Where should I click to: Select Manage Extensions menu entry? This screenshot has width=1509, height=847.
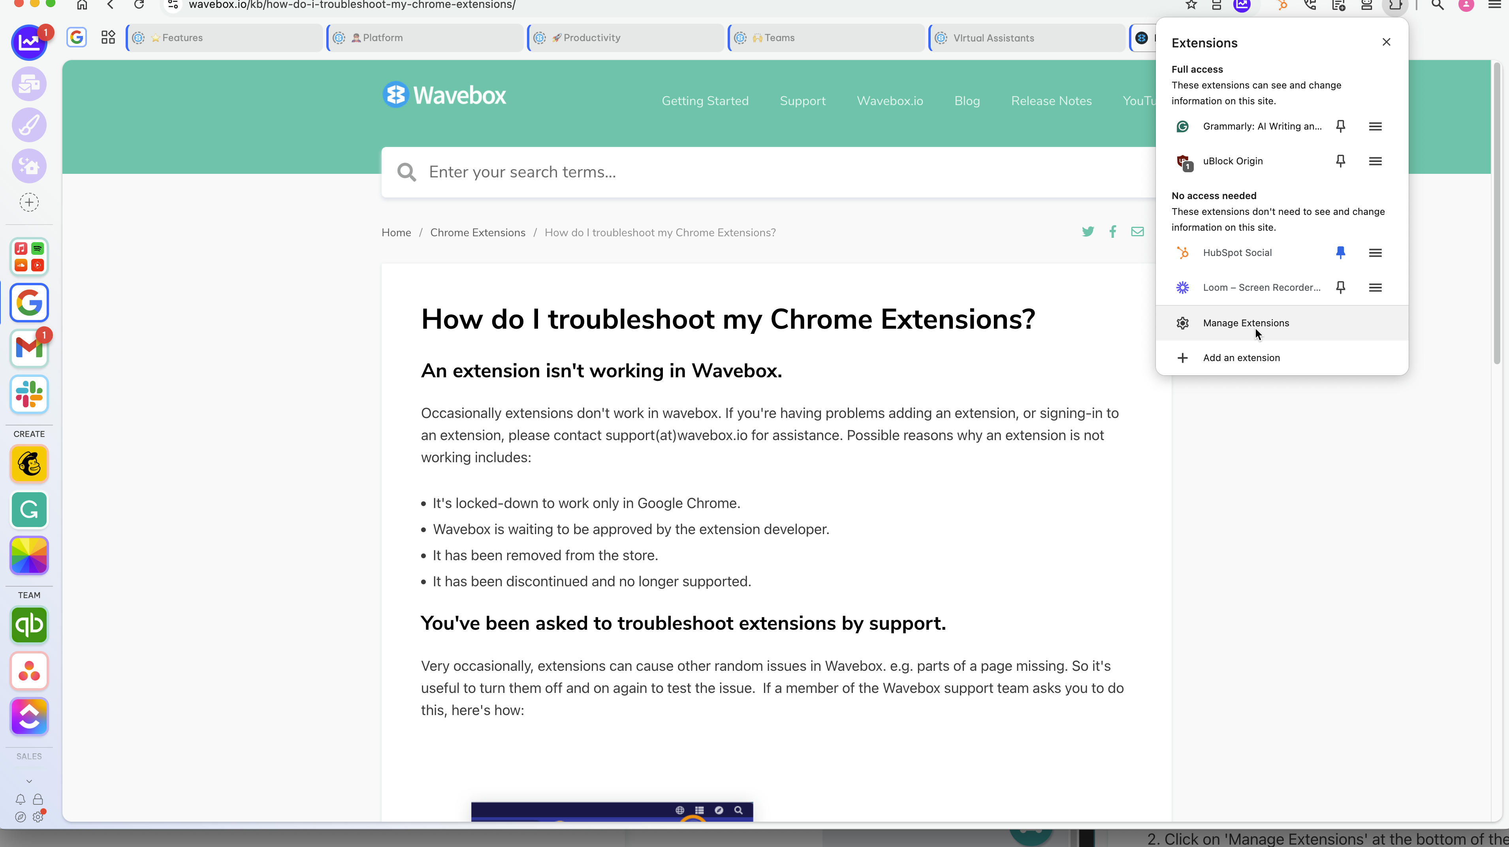tap(1282, 323)
